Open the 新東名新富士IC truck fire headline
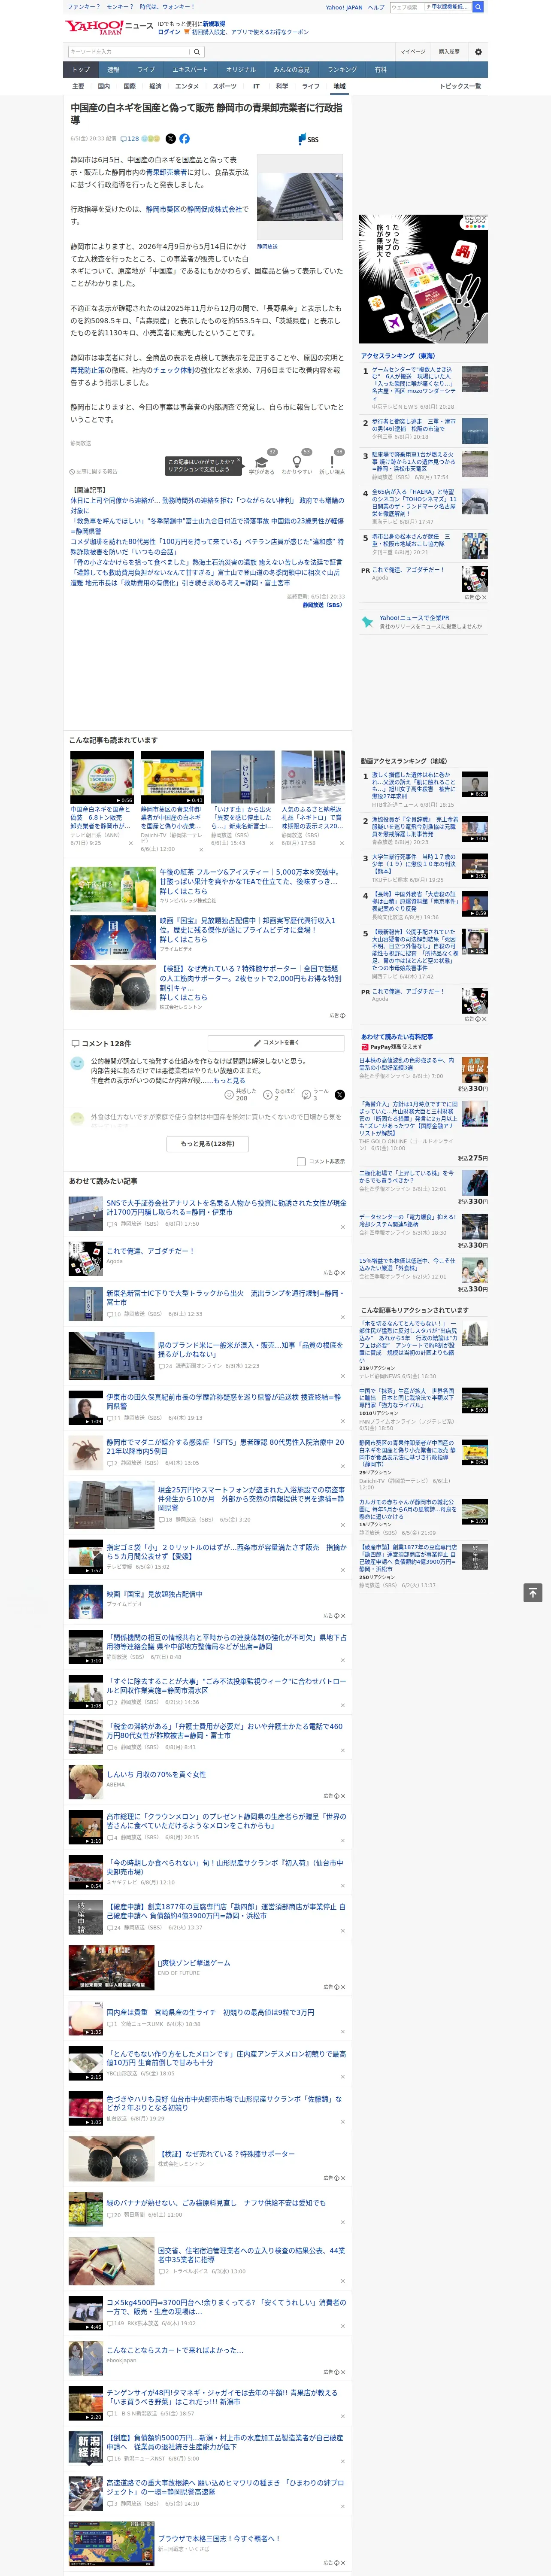This screenshot has height=2576, width=551. pos(226,1297)
